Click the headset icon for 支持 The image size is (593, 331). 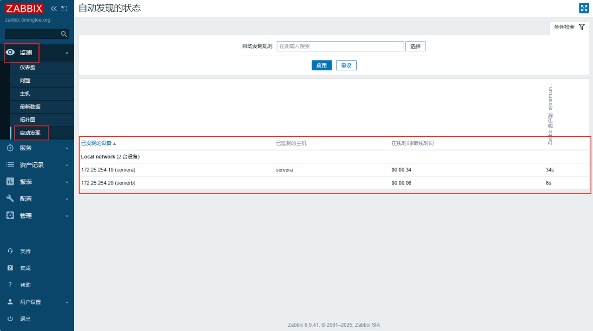point(10,251)
